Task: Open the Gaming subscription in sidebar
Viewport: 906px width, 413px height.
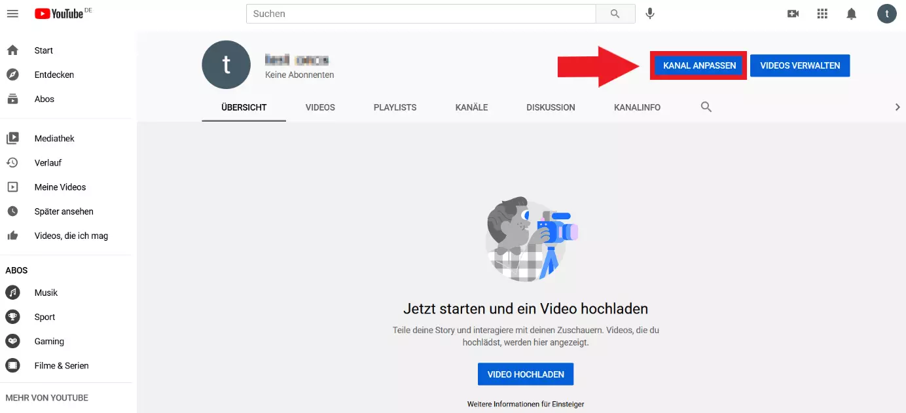Action: (49, 342)
